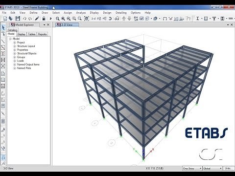This screenshot has height=176, width=235.
Task: Click the Move Down in List arrow
Action: (129, 19)
